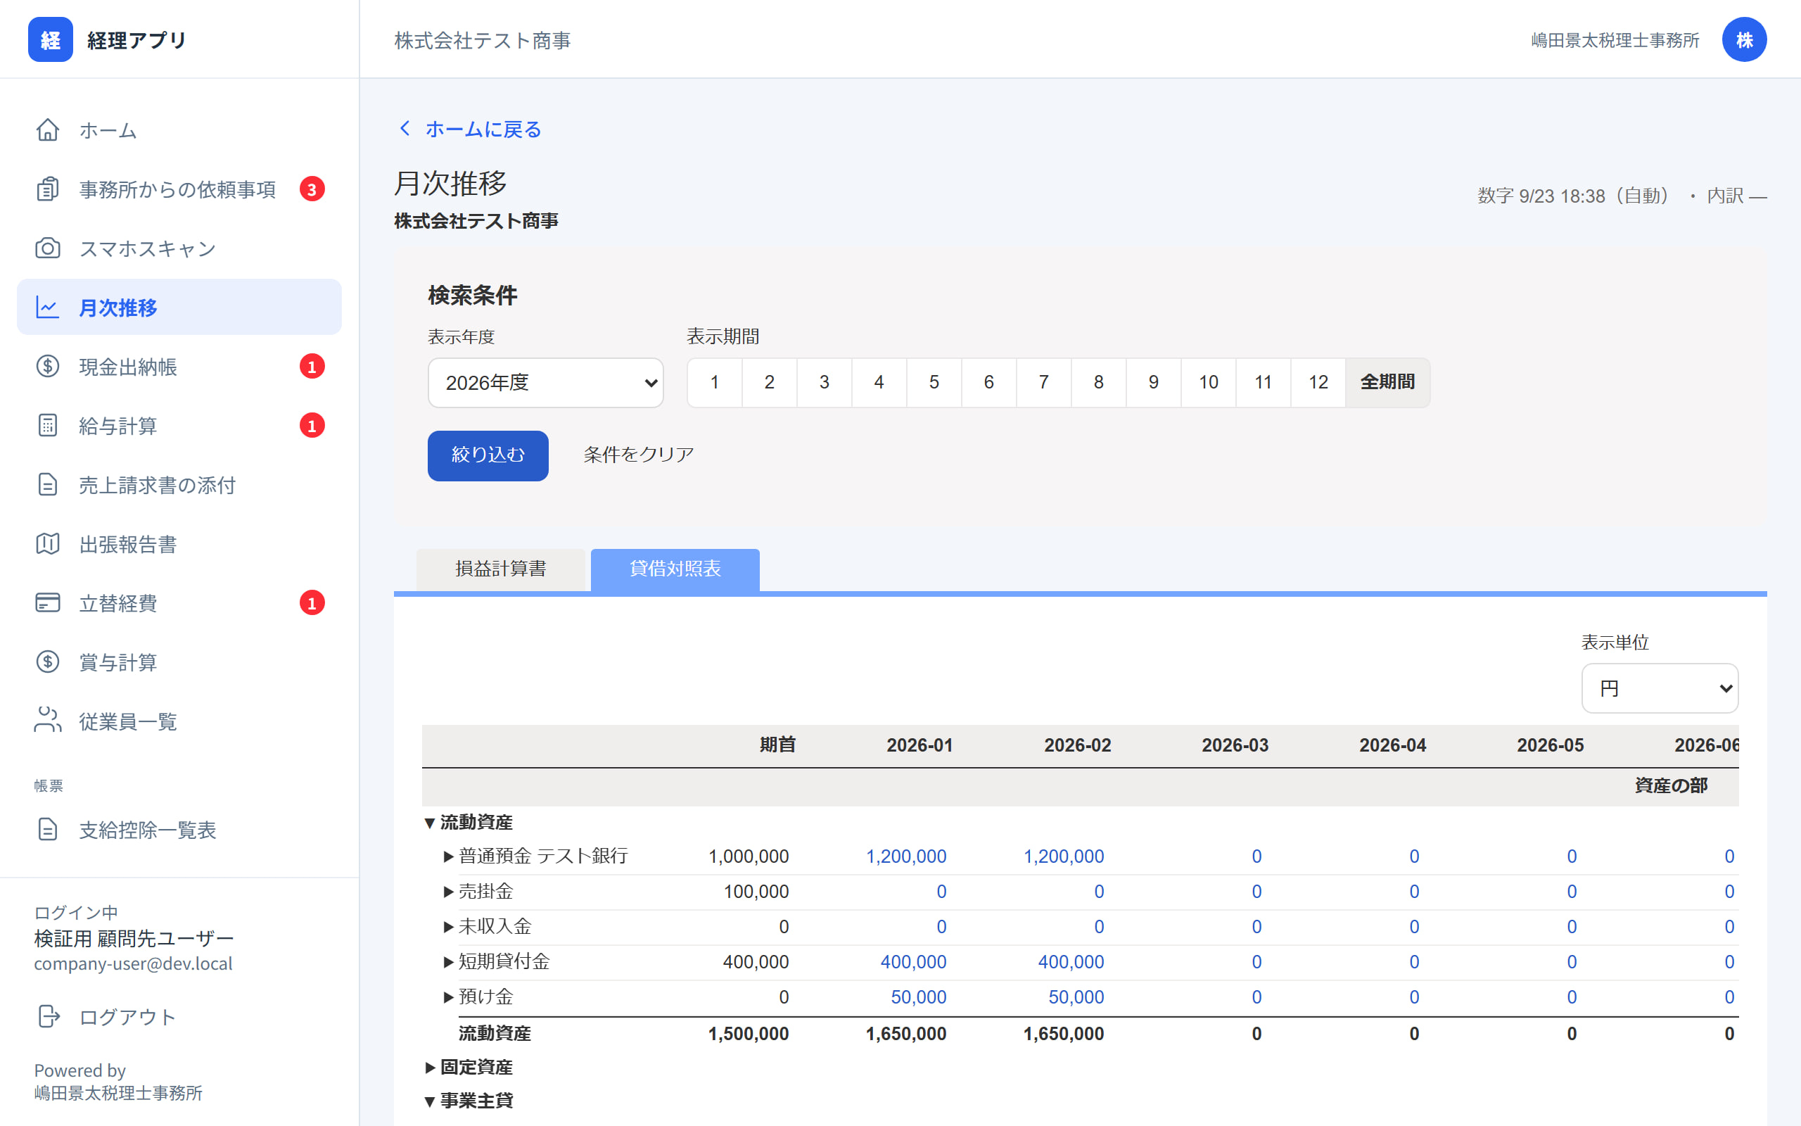1801x1126 pixels.
Task: Click the back chevron beside ホームに戻る
Action: [x=405, y=129]
